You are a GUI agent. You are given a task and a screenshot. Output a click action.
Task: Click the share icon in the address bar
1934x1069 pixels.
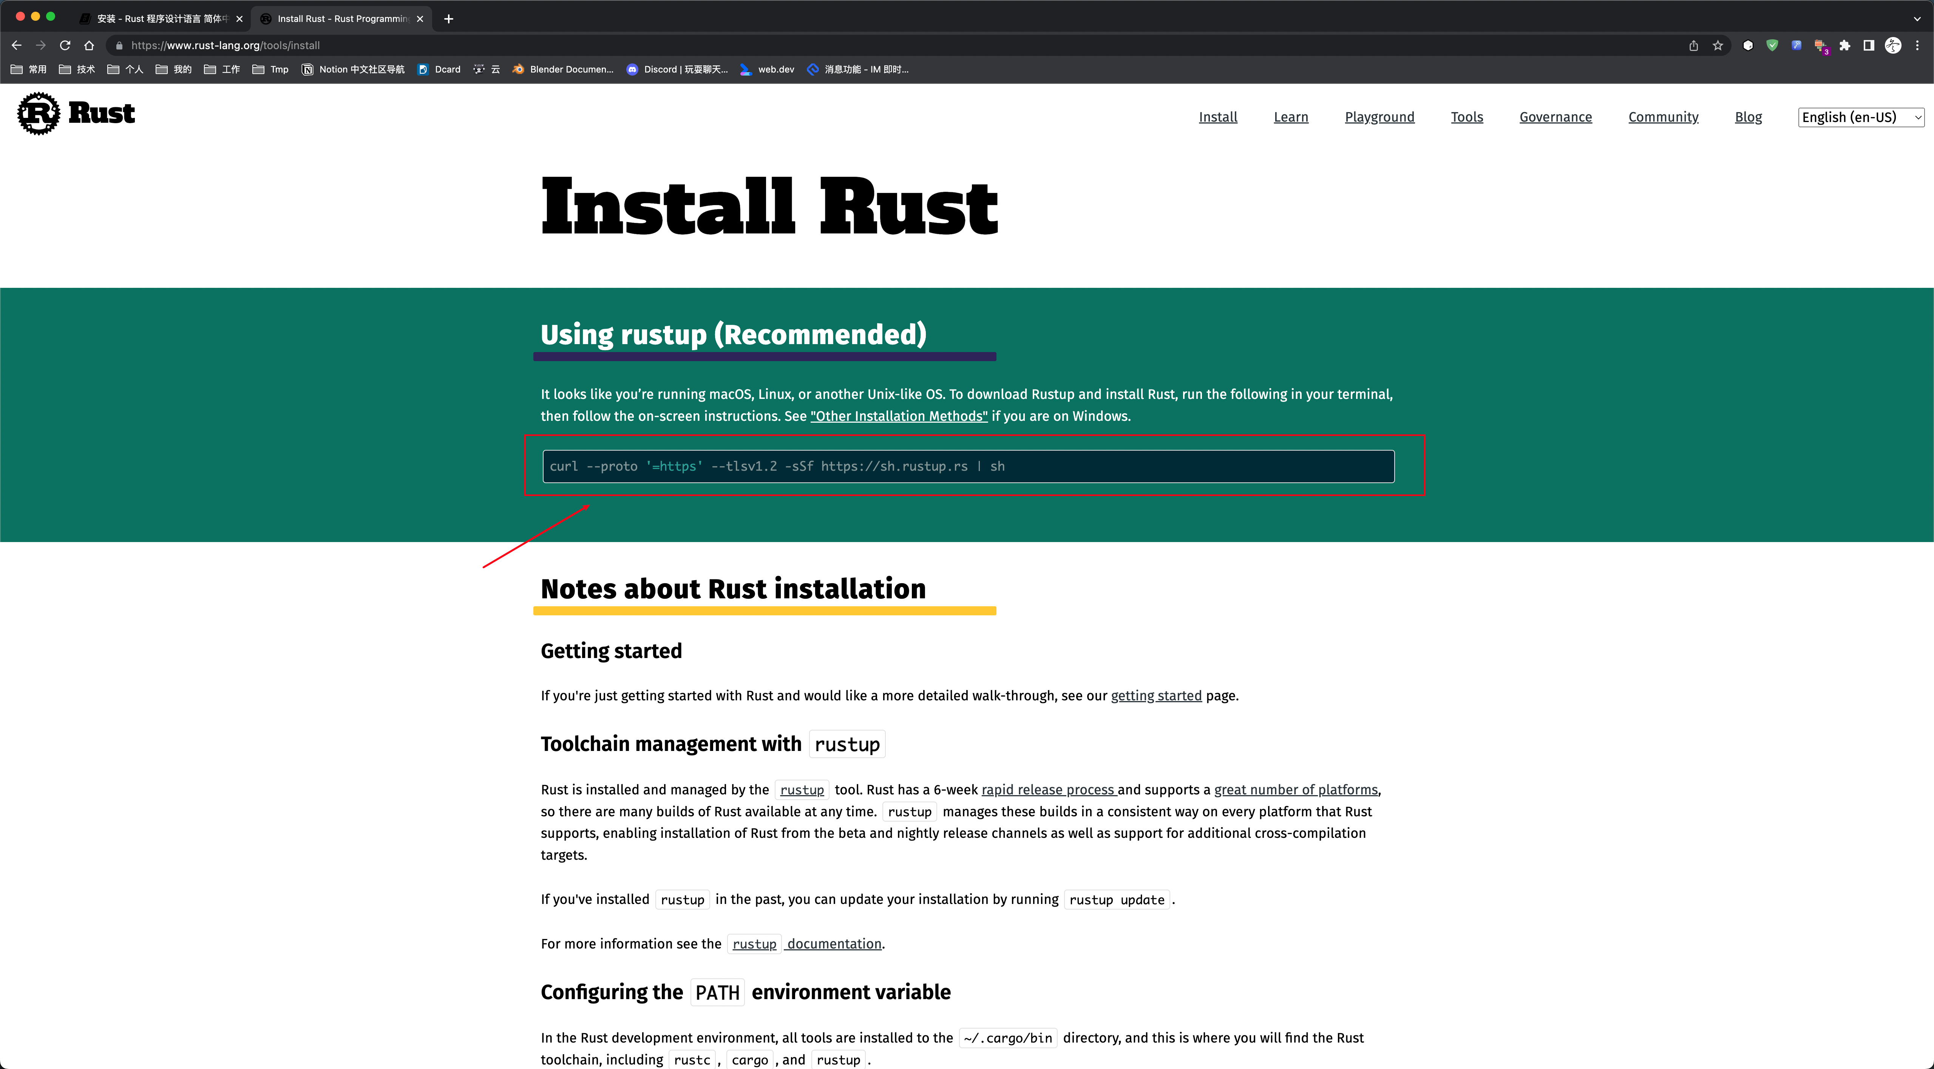tap(1694, 45)
